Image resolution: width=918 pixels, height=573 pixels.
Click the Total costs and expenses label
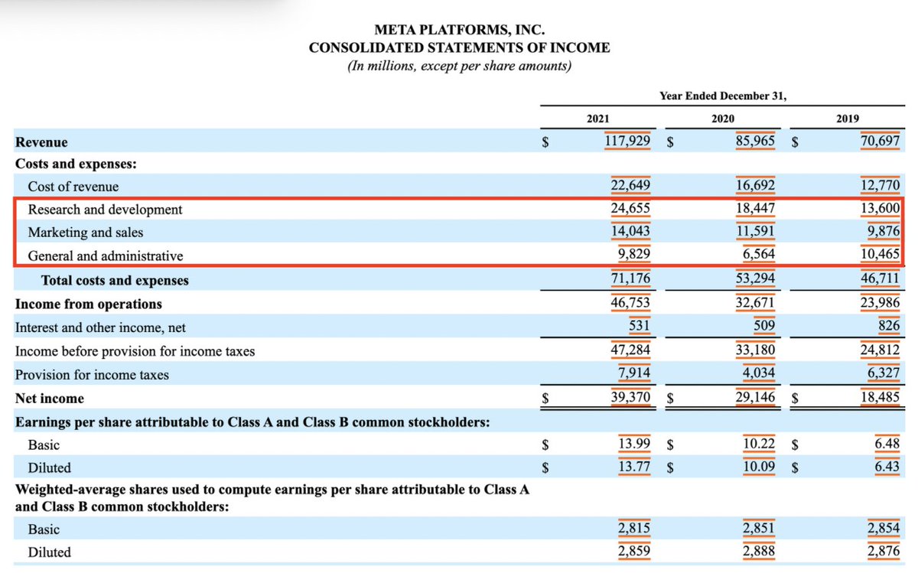(x=115, y=281)
